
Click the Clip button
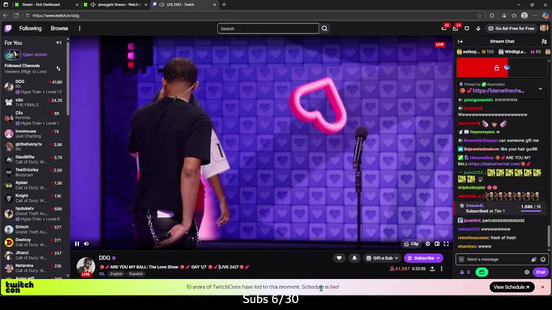pyautogui.click(x=411, y=244)
